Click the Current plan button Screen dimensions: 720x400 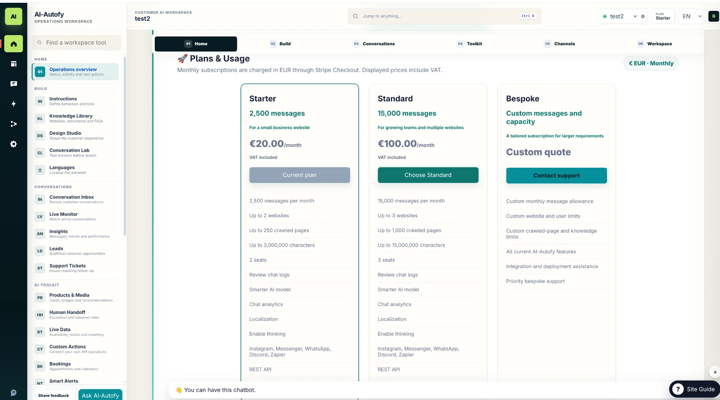(300, 175)
